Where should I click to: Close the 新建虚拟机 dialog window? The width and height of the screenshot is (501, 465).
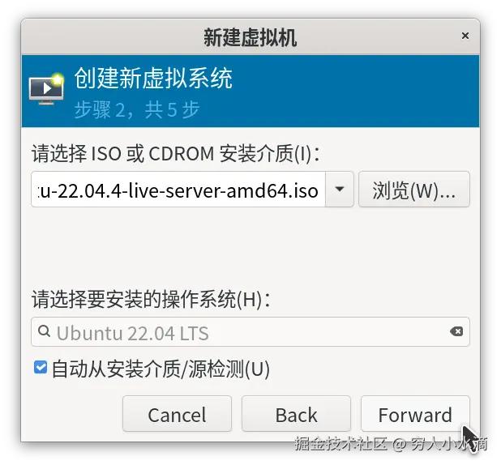point(465,36)
